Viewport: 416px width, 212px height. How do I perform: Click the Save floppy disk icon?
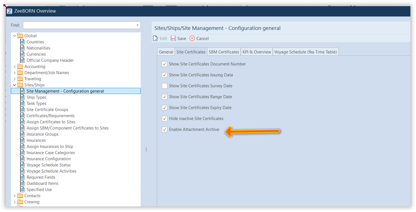173,38
